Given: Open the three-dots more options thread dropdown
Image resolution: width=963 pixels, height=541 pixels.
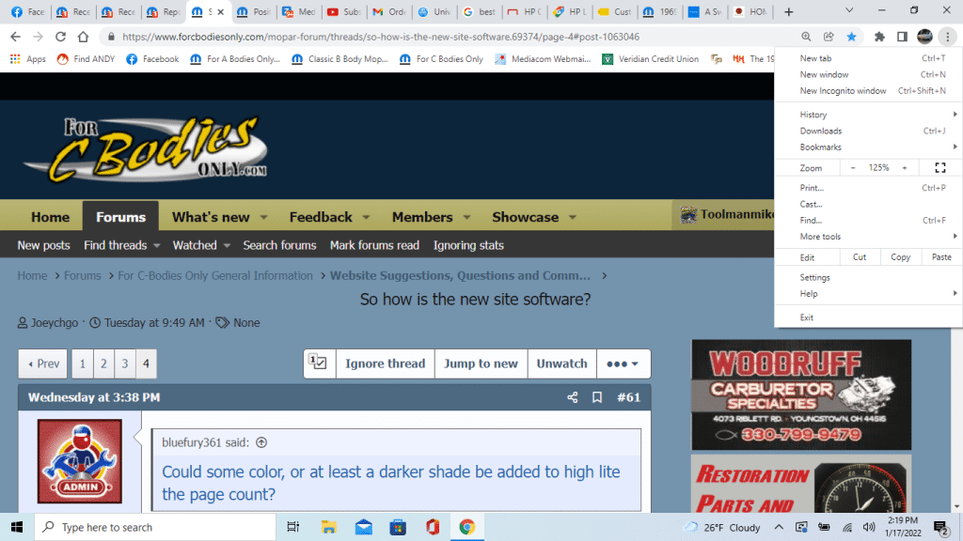Looking at the screenshot, I should click(622, 363).
